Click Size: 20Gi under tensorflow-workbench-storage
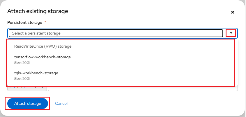The height and width of the screenshot is (117, 246). (x=22, y=62)
